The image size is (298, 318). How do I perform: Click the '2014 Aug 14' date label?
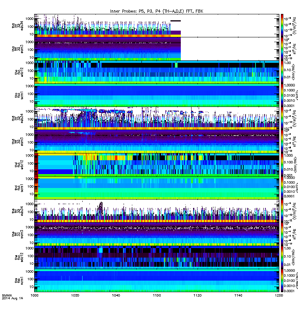(13, 298)
